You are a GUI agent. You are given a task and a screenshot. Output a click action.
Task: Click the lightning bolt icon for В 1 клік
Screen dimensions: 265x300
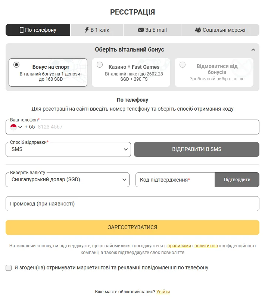pos(87,30)
